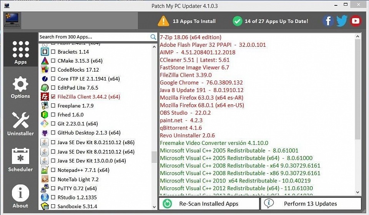
Task: Check the RStudio 1.2.1335 checkbox
Action: point(53,197)
